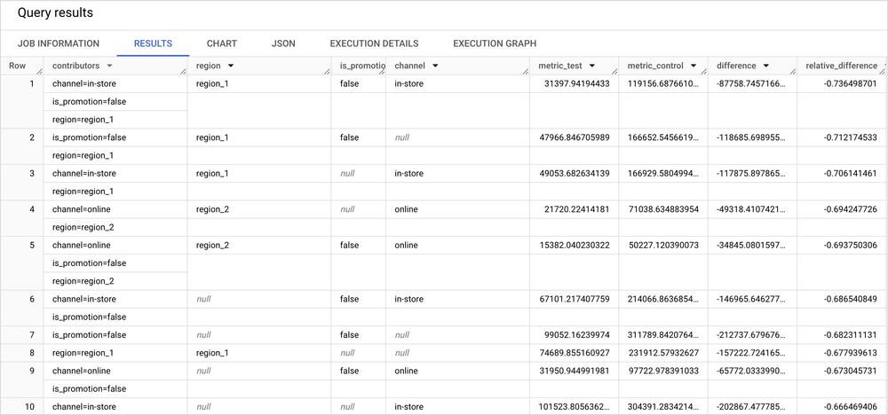Select region_2 cell in row 5
Image resolution: width=888 pixels, height=415 pixels.
(x=212, y=246)
